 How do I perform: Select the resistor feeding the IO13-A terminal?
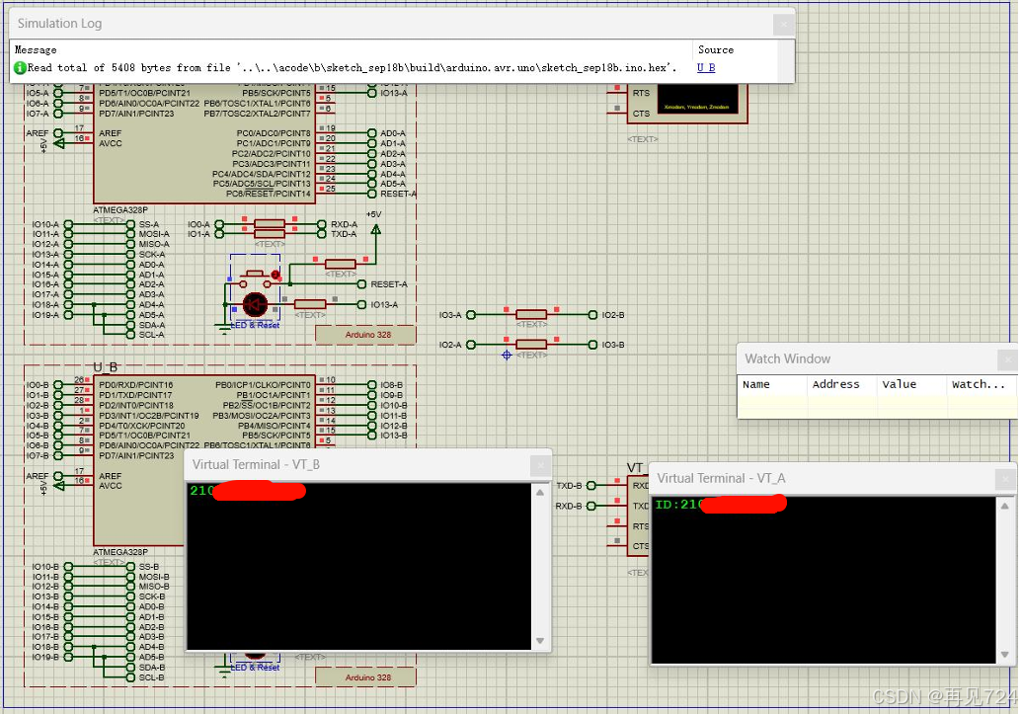(x=310, y=304)
